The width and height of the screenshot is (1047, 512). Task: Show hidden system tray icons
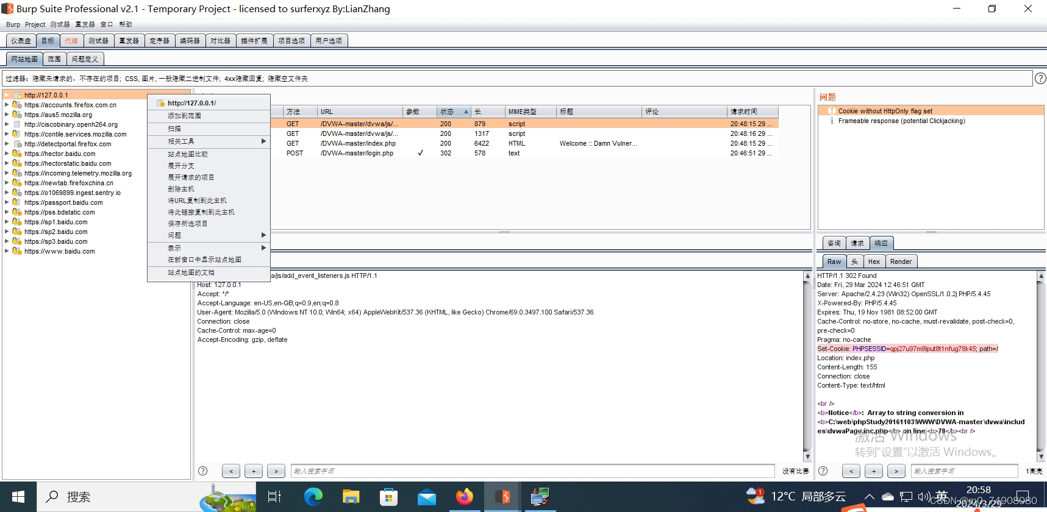click(x=870, y=497)
